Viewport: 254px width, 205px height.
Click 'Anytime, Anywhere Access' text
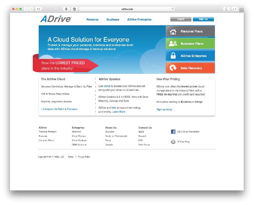[56, 102]
